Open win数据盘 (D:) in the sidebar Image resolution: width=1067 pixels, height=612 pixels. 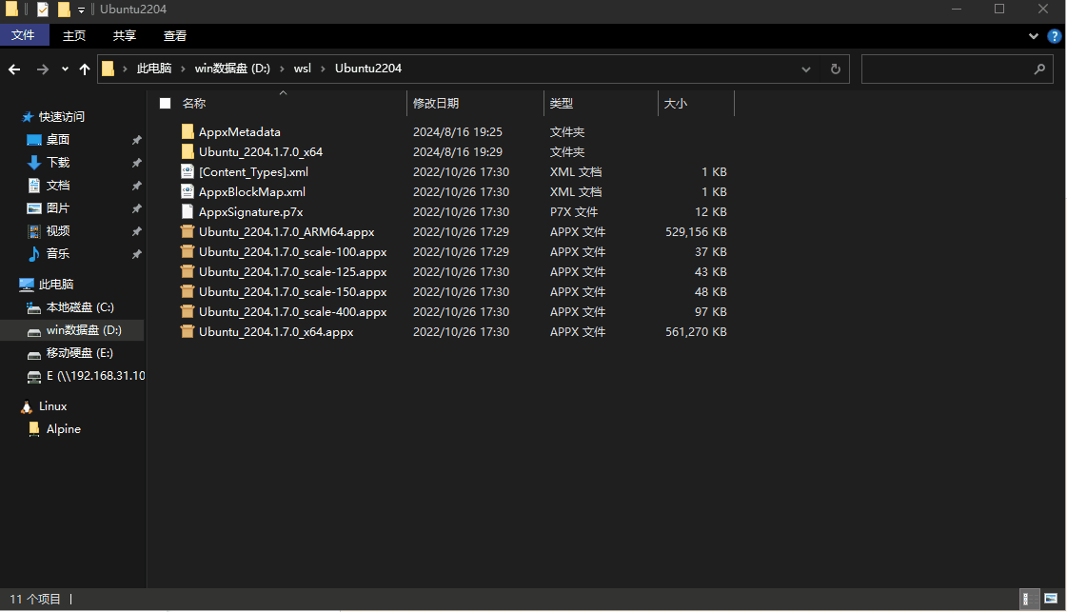pos(84,330)
